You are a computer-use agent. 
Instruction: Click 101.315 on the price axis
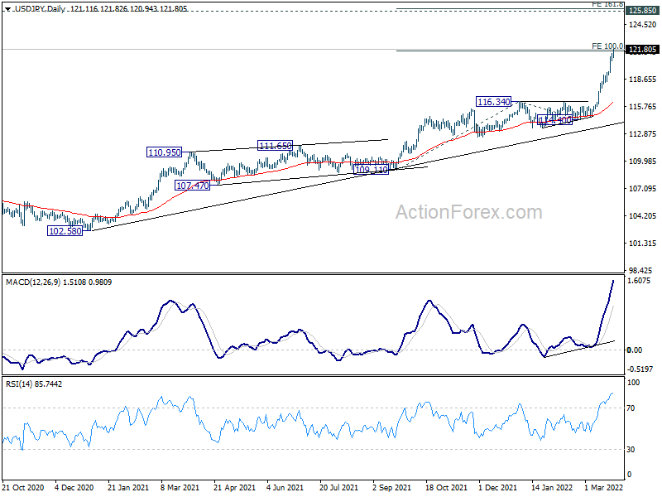[643, 244]
